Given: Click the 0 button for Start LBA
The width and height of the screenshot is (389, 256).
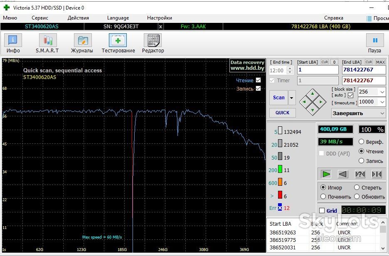Looking at the screenshot, I should coord(334,62).
